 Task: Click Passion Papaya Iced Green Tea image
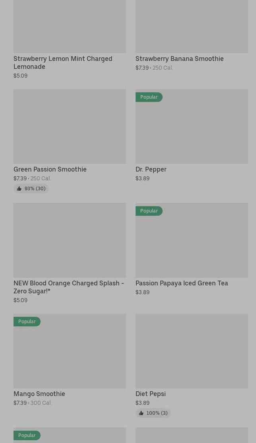point(192,245)
